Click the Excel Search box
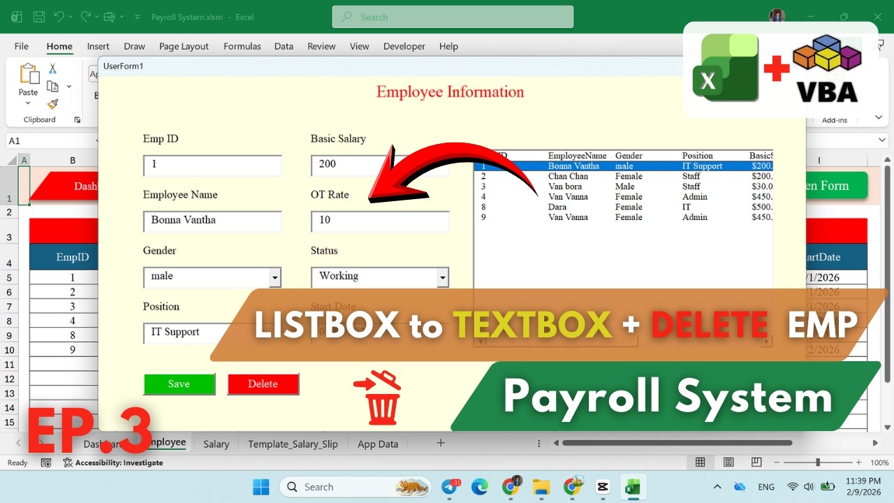 (x=453, y=17)
